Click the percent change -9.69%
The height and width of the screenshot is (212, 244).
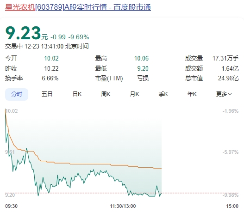[x=79, y=37]
